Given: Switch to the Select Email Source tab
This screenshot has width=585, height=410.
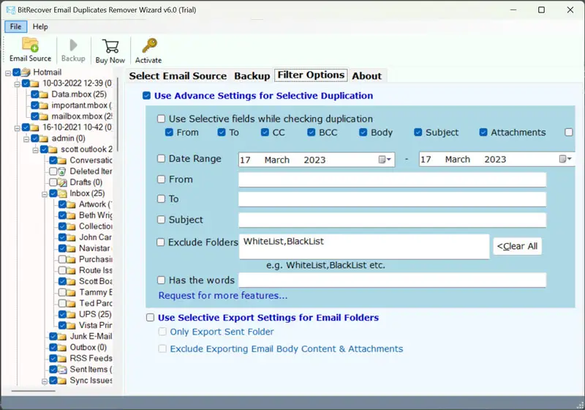Looking at the screenshot, I should click(178, 76).
